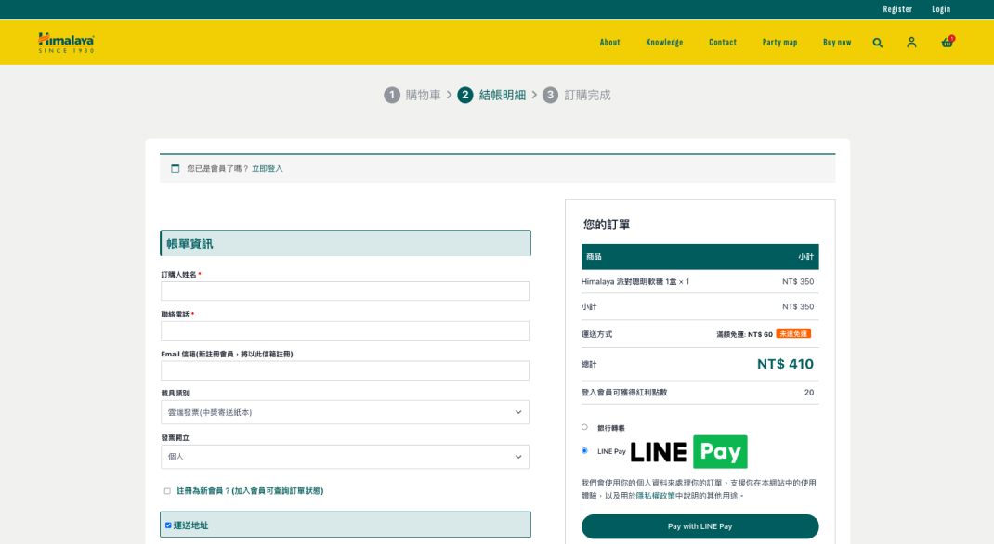Tick the 註冊為新會員 checkbox
The image size is (994, 544).
click(x=167, y=491)
